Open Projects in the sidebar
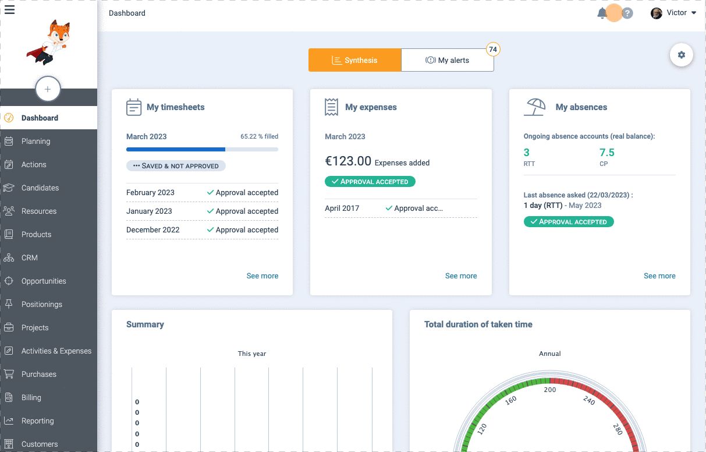706x452 pixels. pyautogui.click(x=48, y=327)
